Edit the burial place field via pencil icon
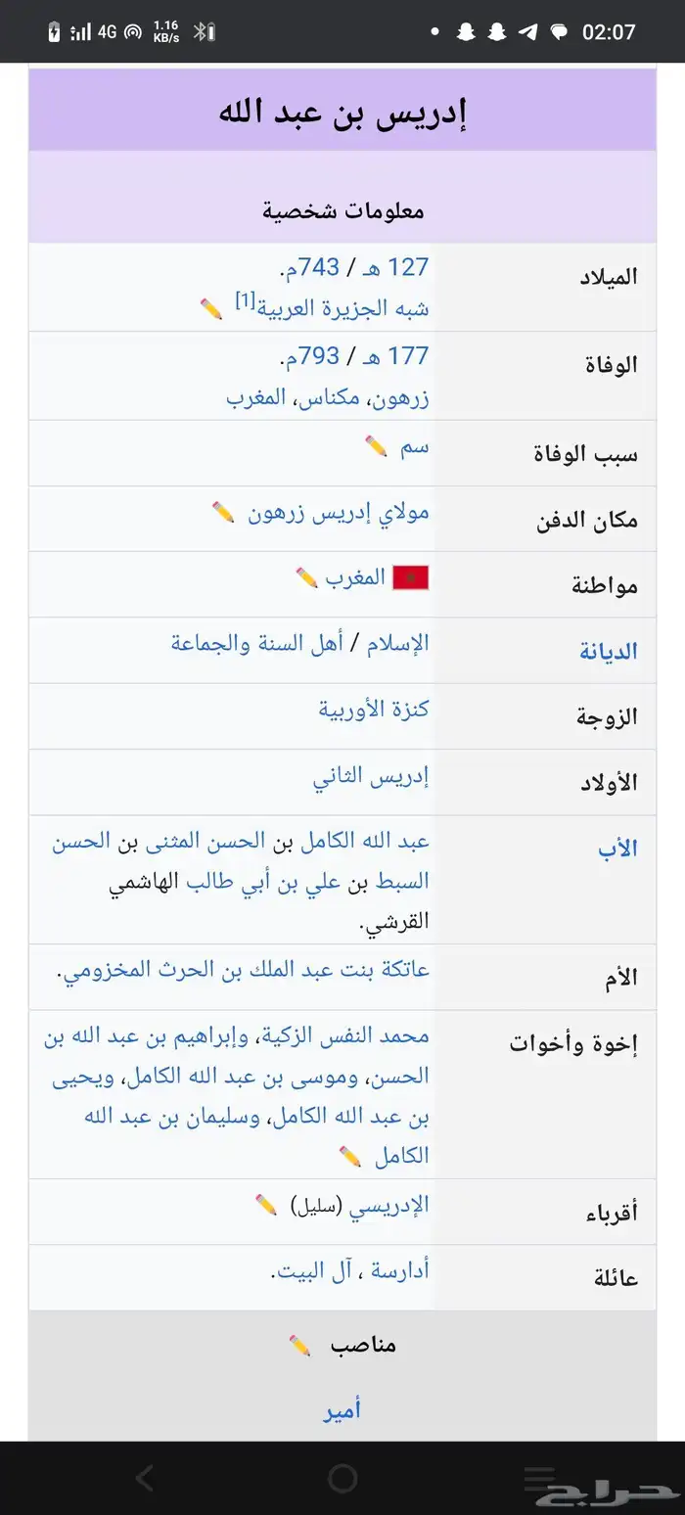Image resolution: width=685 pixels, height=1515 pixels. pos(221,511)
